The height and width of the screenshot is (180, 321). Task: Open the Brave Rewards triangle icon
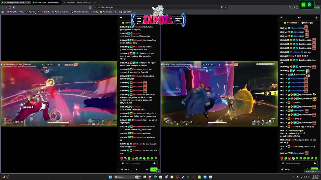click(x=226, y=7)
